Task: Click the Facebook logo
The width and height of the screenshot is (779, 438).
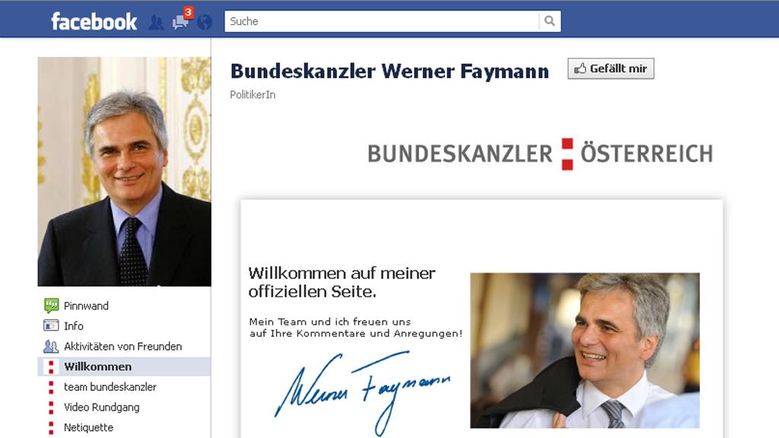Action: [94, 21]
